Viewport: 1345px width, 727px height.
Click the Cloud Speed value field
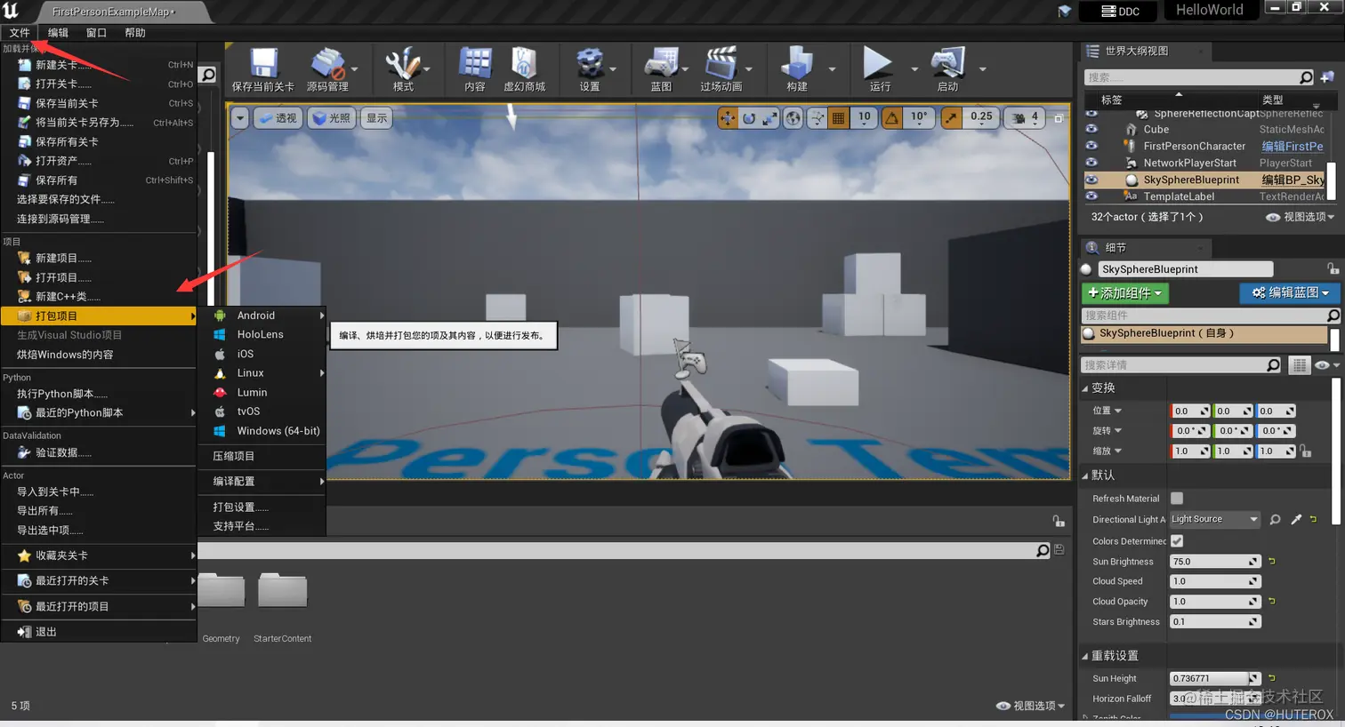pos(1214,581)
